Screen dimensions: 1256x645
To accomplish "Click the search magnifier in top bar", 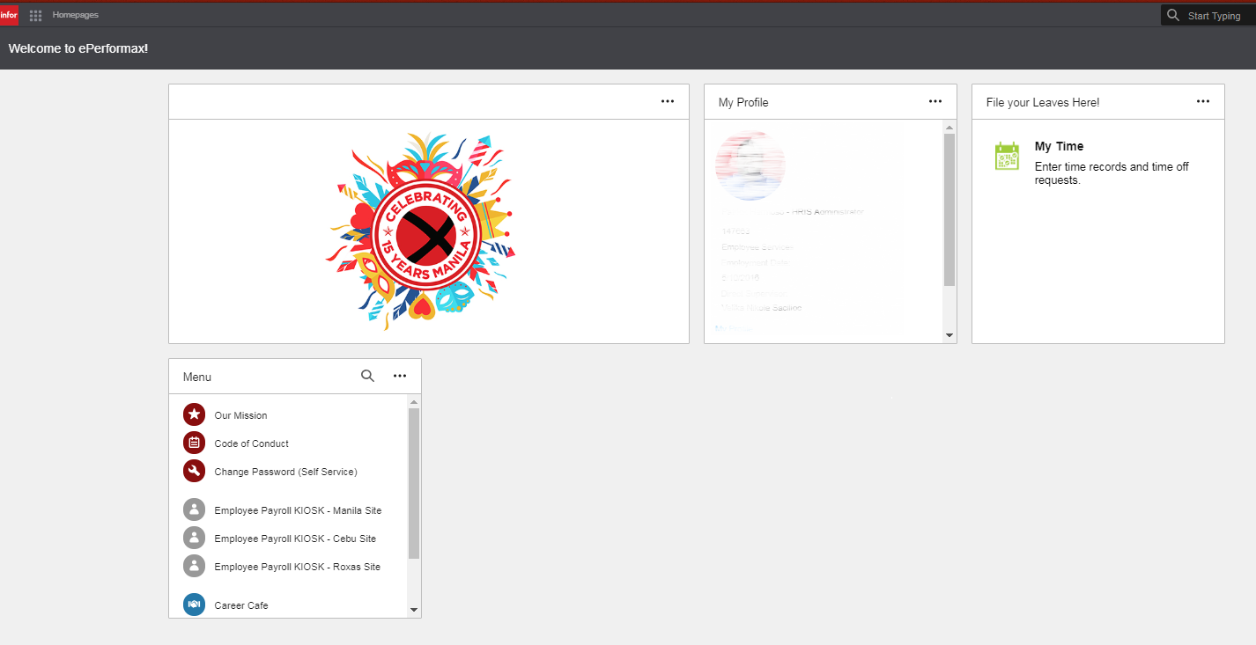I will coord(1172,15).
